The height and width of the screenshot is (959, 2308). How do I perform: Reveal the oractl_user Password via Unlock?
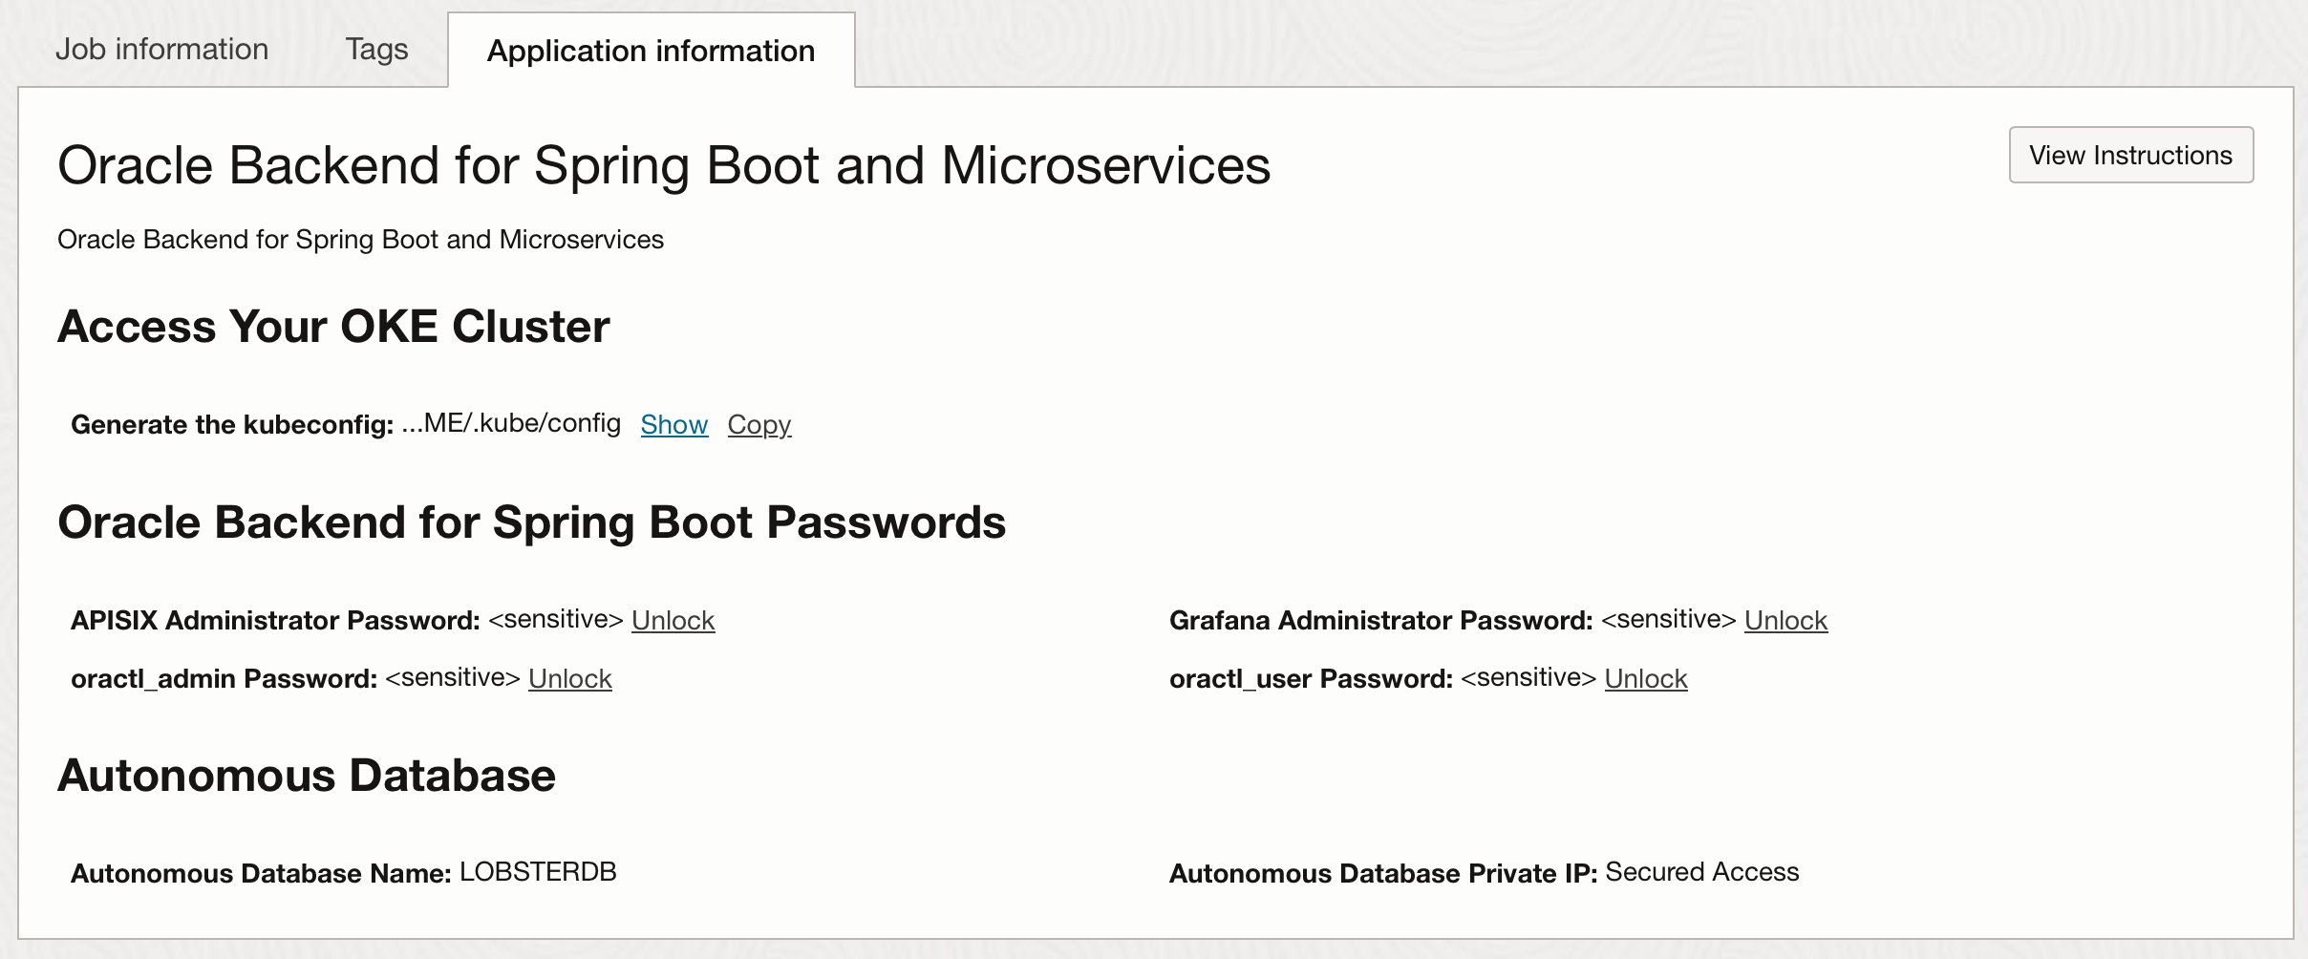(x=1645, y=679)
